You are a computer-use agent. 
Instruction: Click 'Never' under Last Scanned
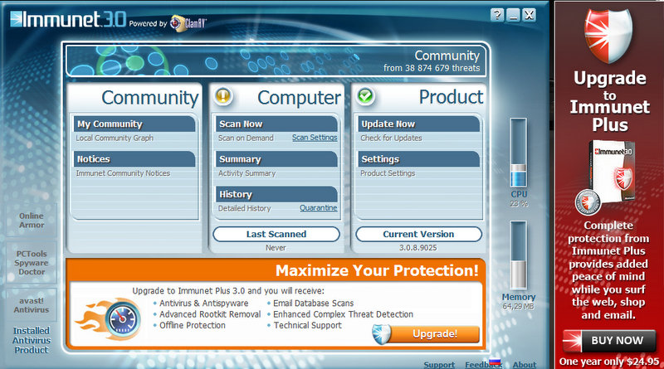pyautogui.click(x=276, y=248)
